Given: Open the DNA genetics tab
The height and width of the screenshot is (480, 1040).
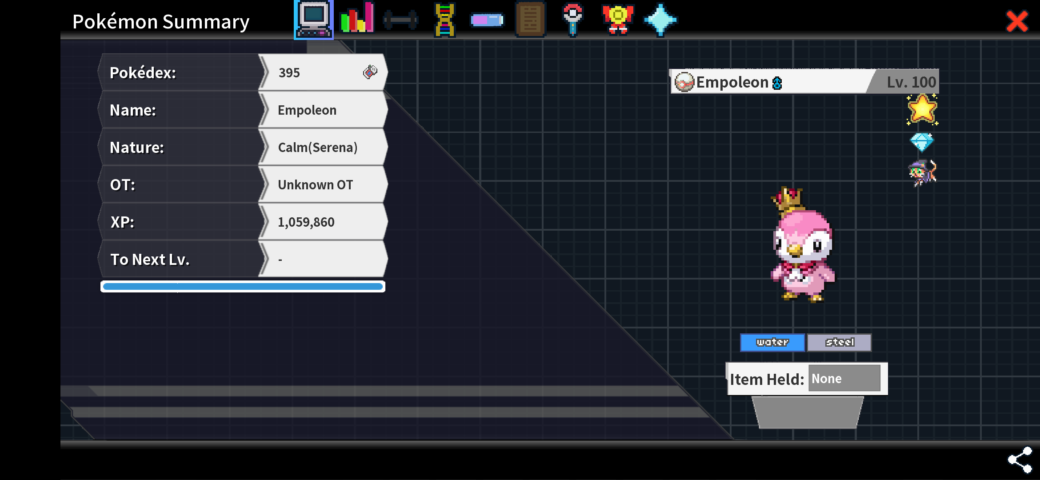Looking at the screenshot, I should [445, 20].
